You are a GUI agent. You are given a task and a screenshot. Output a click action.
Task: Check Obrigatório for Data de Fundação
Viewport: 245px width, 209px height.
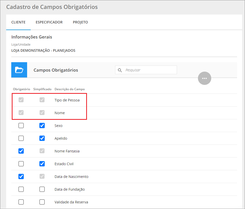tap(21, 189)
